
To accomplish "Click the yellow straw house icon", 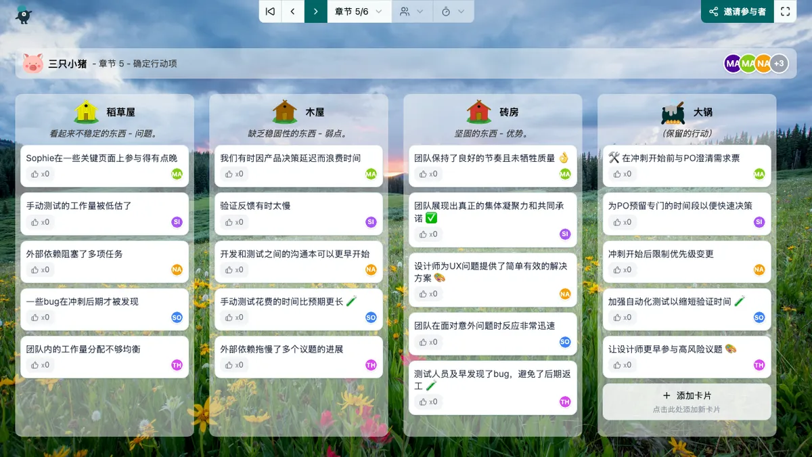I will 86,112.
